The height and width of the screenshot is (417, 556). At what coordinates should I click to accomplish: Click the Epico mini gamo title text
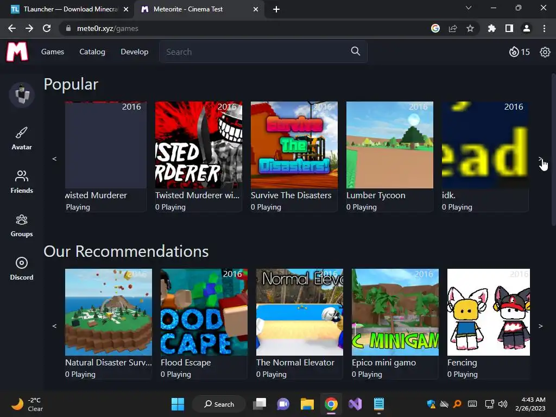(x=384, y=363)
